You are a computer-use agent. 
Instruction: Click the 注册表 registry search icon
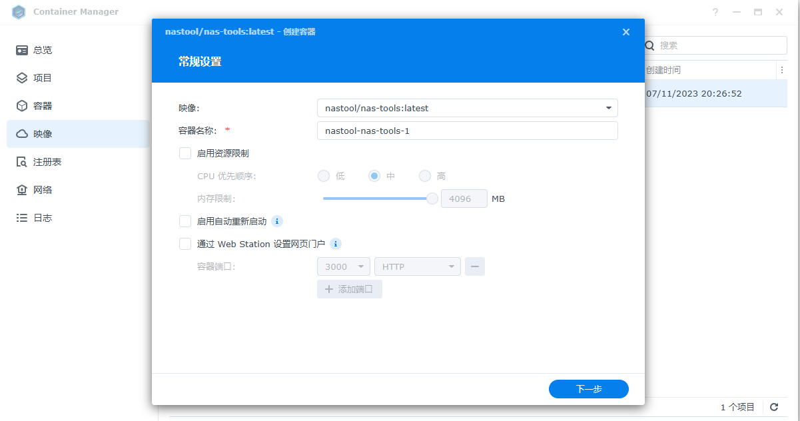point(22,162)
